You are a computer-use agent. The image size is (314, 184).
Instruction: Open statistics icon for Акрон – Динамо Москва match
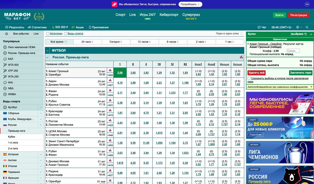[110, 80]
